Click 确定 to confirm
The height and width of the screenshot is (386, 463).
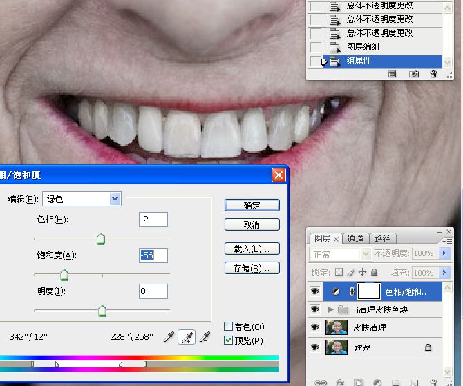point(252,205)
